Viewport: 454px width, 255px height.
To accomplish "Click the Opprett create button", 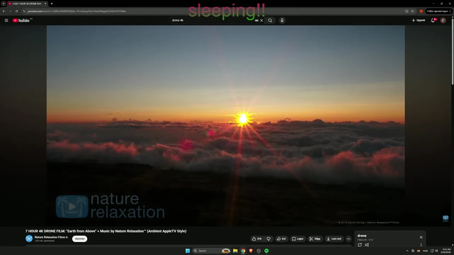I will point(419,20).
